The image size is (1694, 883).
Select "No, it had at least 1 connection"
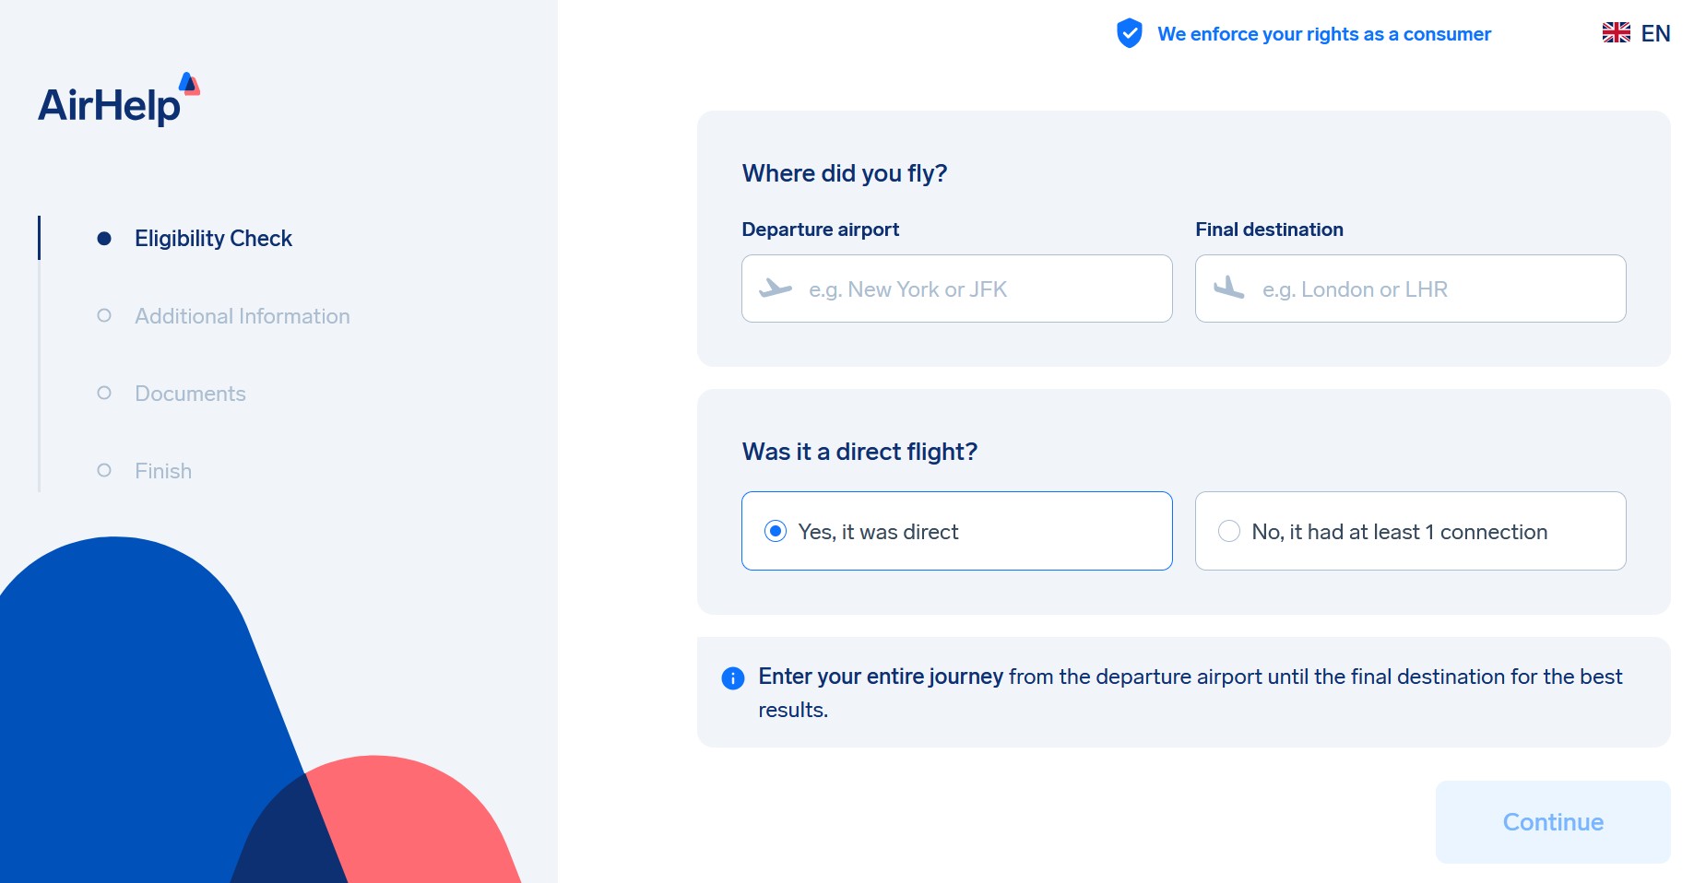(x=1229, y=531)
